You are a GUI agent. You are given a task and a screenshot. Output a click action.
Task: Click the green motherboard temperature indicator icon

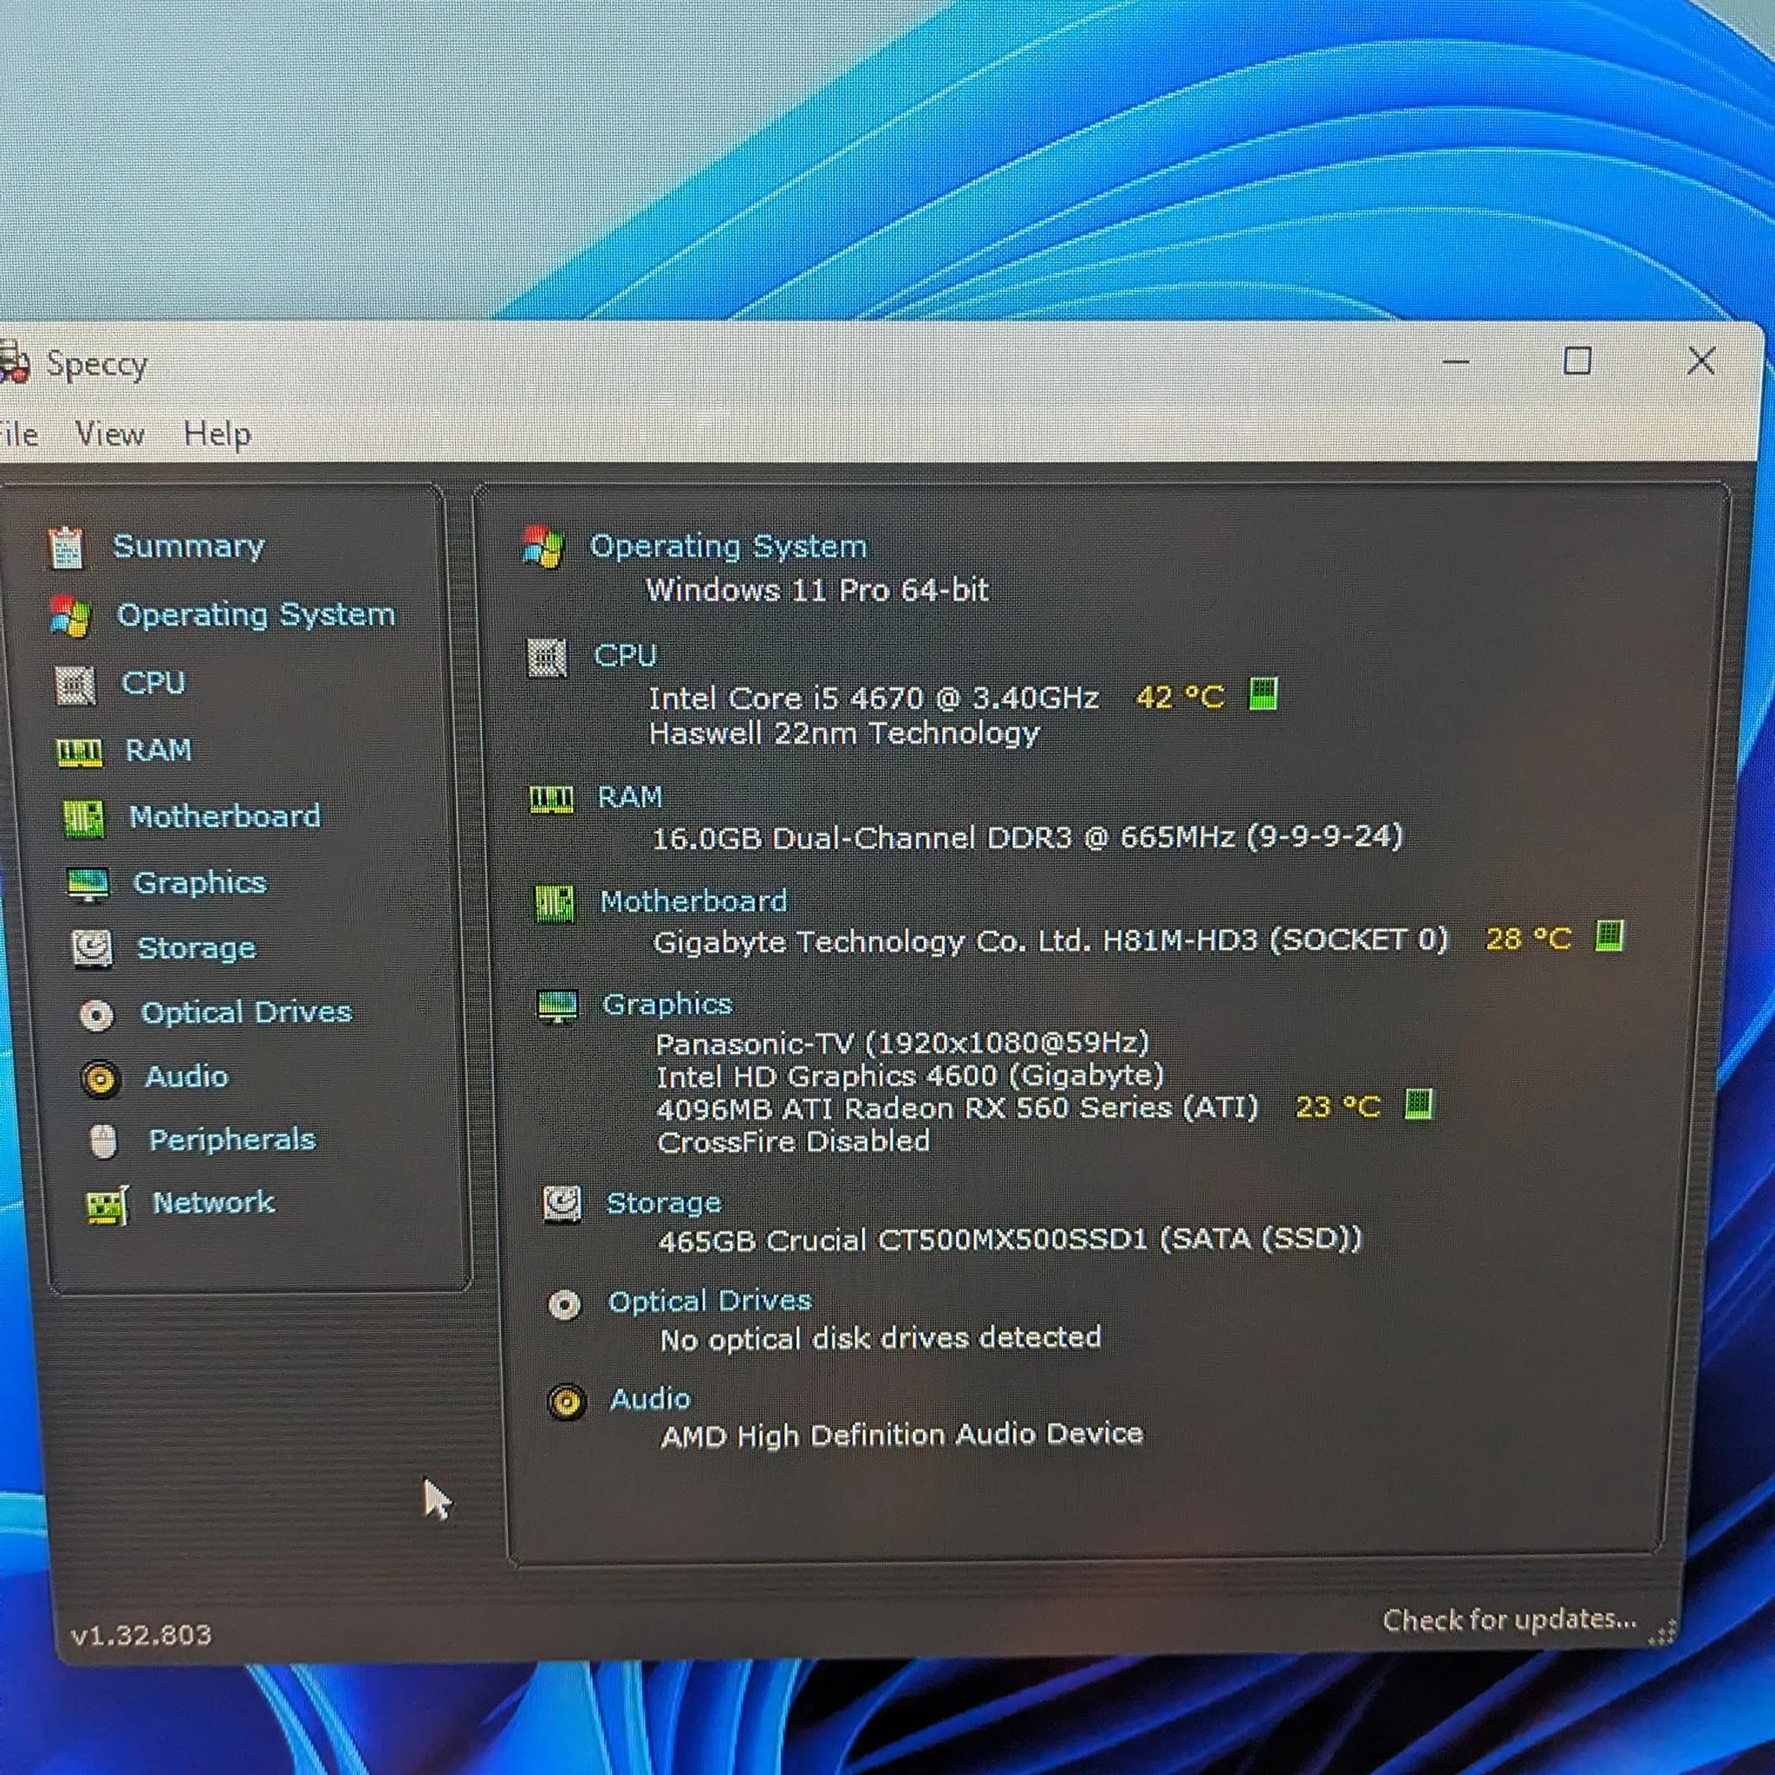(x=1609, y=936)
